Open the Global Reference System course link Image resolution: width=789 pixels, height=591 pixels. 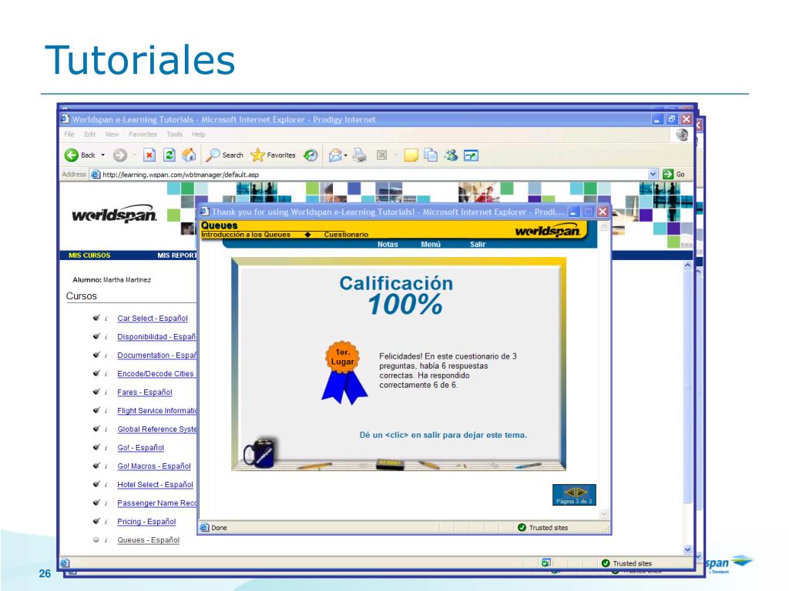pos(157,429)
